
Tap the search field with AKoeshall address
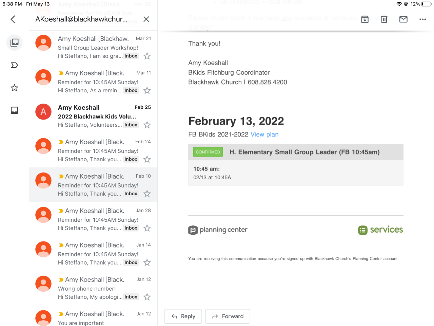click(81, 19)
